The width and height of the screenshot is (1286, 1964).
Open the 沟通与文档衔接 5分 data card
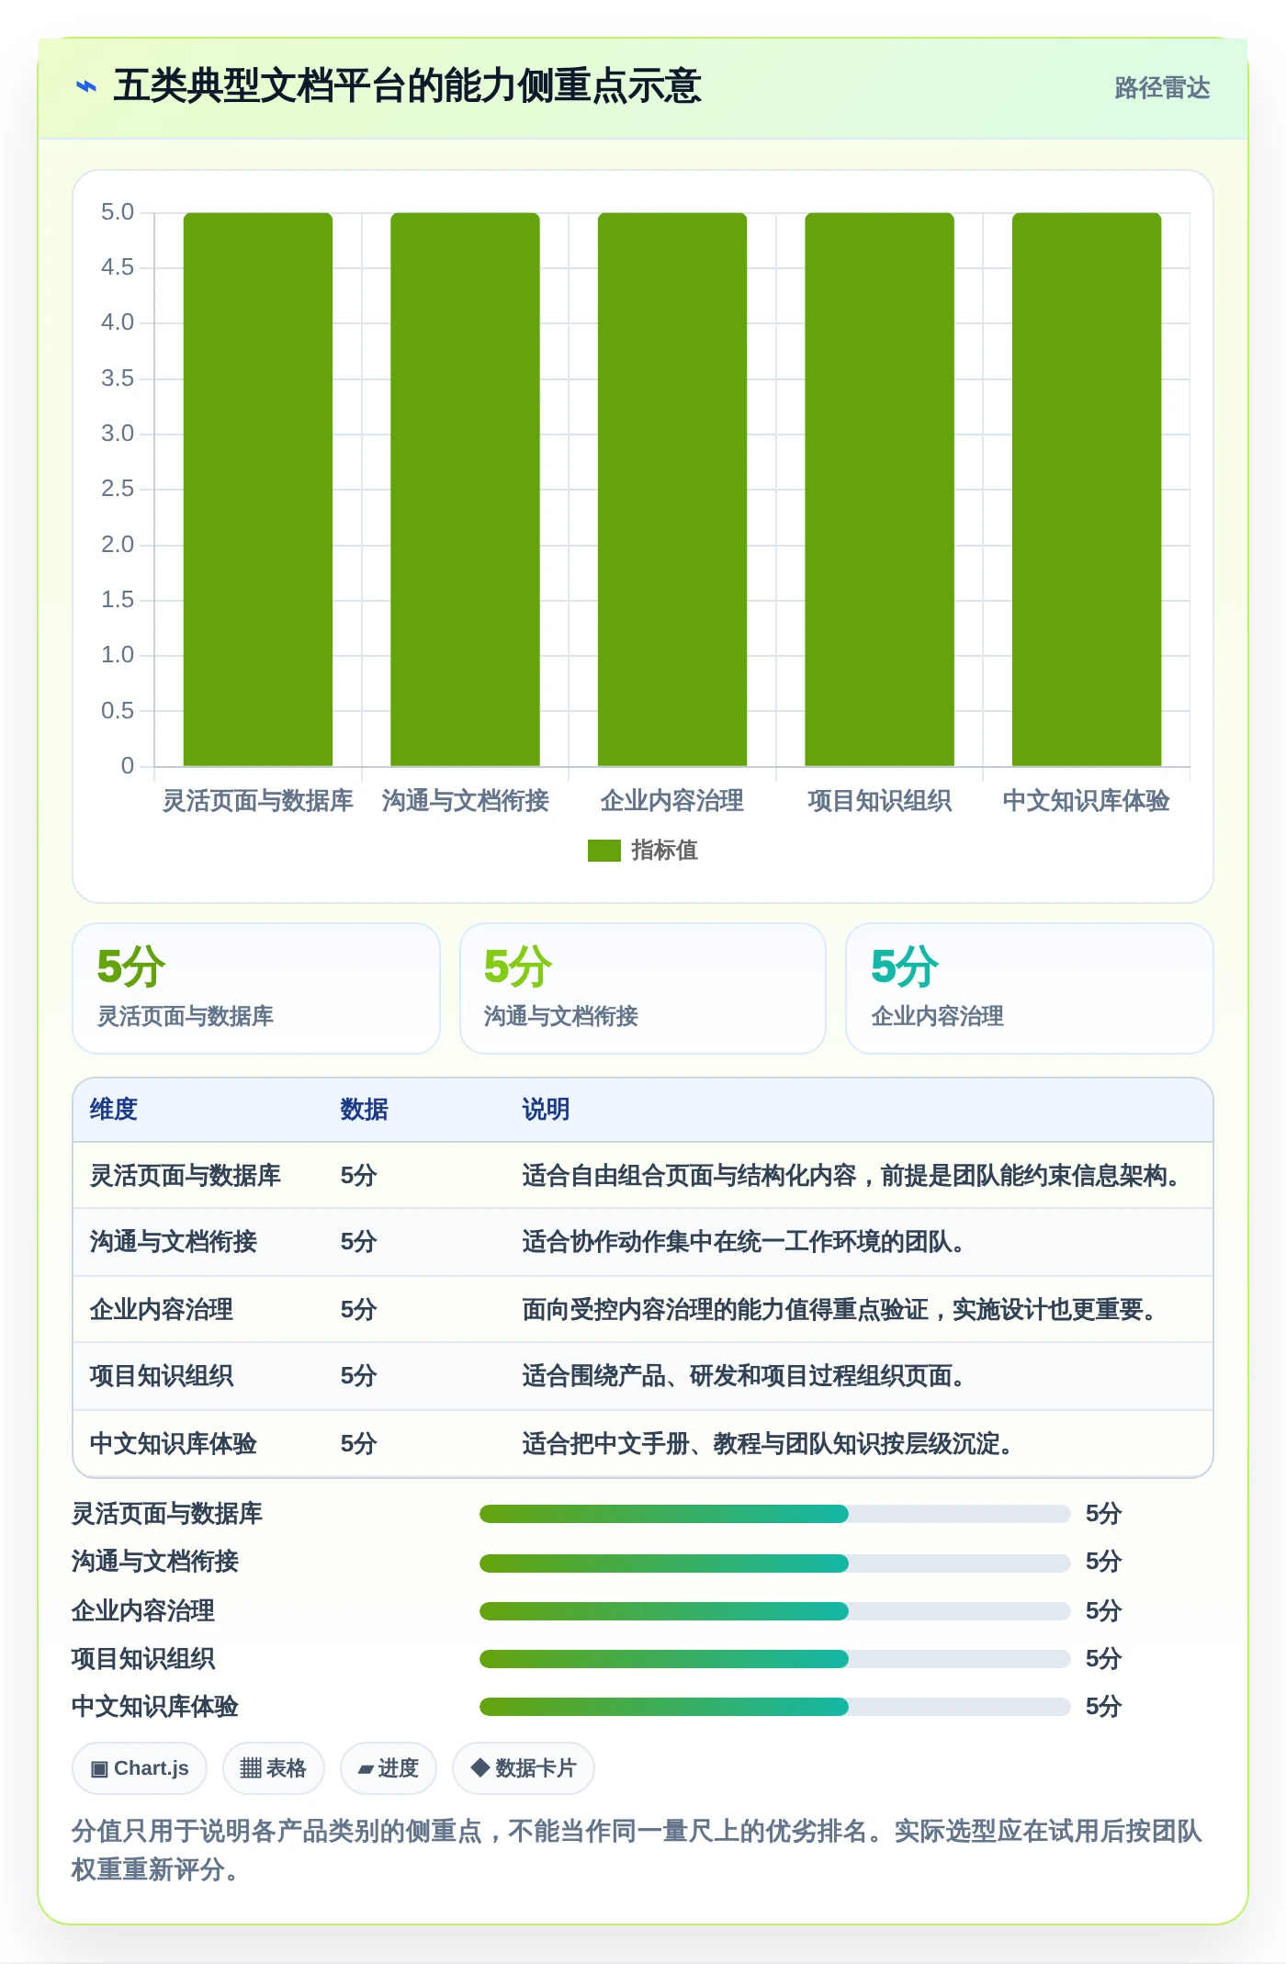[x=643, y=988]
